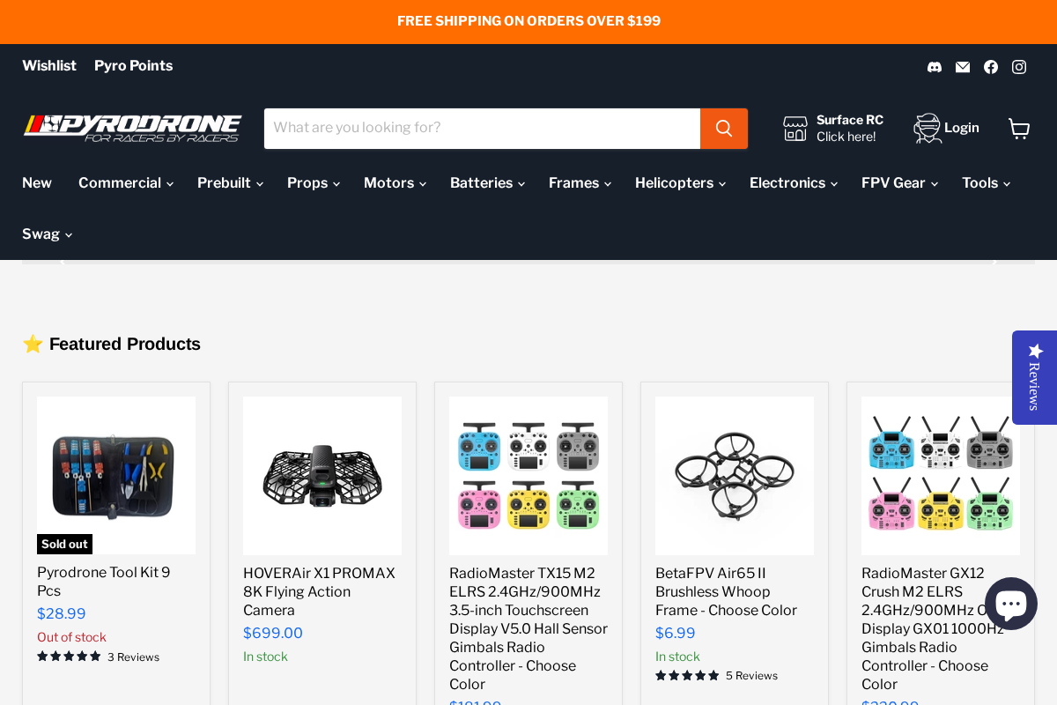Screen dimensions: 1057x705
Task: Open the Discord community icon
Action: click(934, 66)
